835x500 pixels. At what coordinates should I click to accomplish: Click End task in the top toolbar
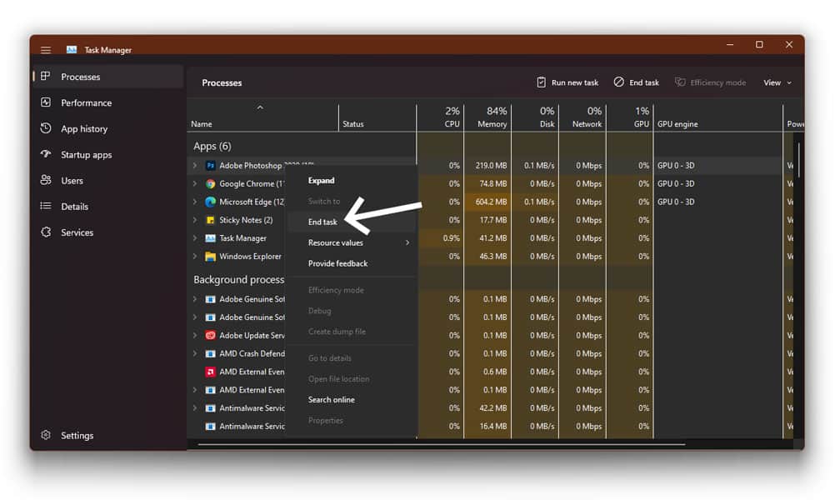coord(637,82)
